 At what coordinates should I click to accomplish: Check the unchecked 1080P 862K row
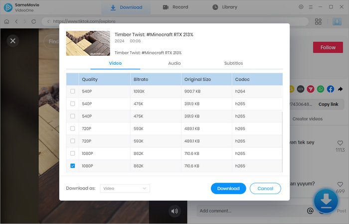(73, 153)
